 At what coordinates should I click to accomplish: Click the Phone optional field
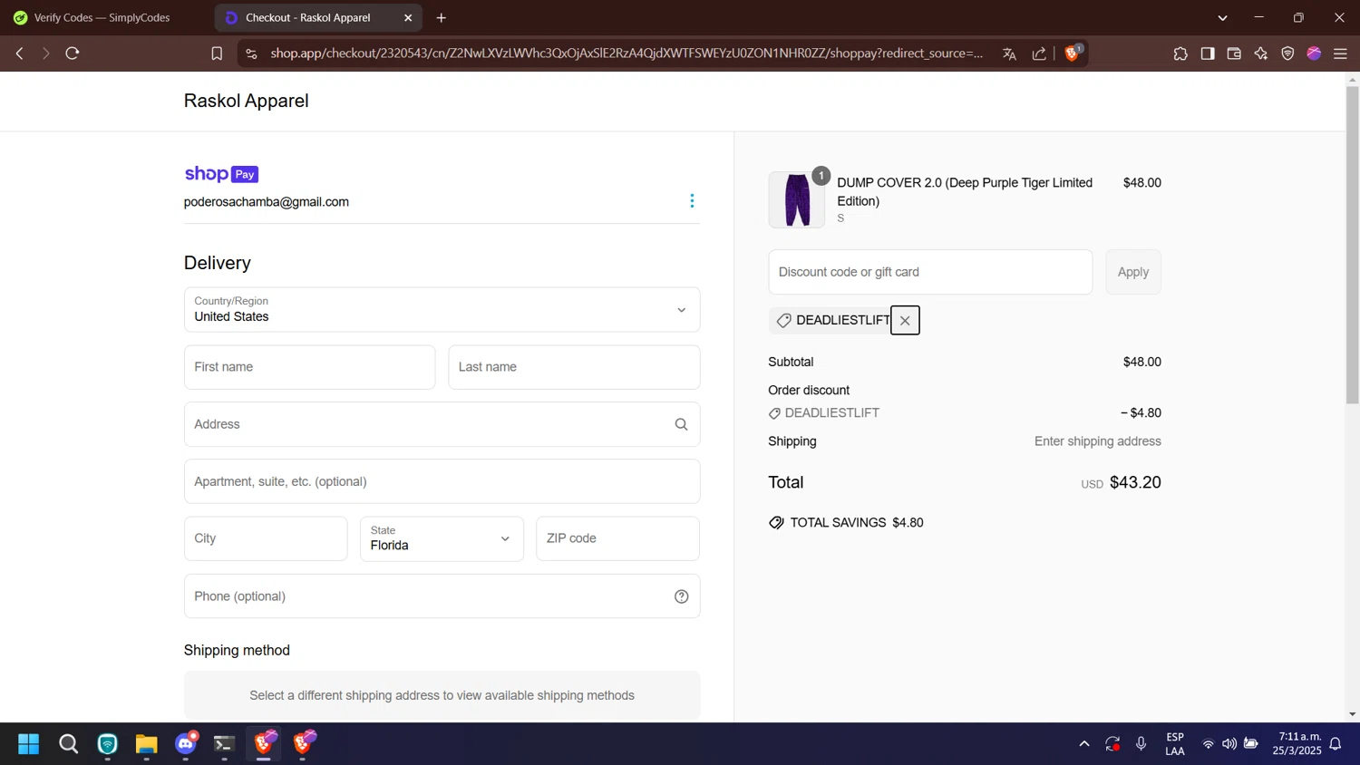[x=442, y=596]
